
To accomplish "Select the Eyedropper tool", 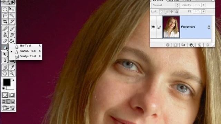I will click(x=12, y=68).
